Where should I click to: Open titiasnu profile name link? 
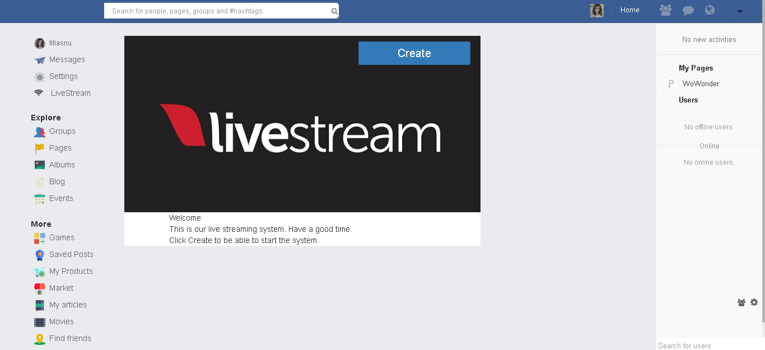click(60, 43)
